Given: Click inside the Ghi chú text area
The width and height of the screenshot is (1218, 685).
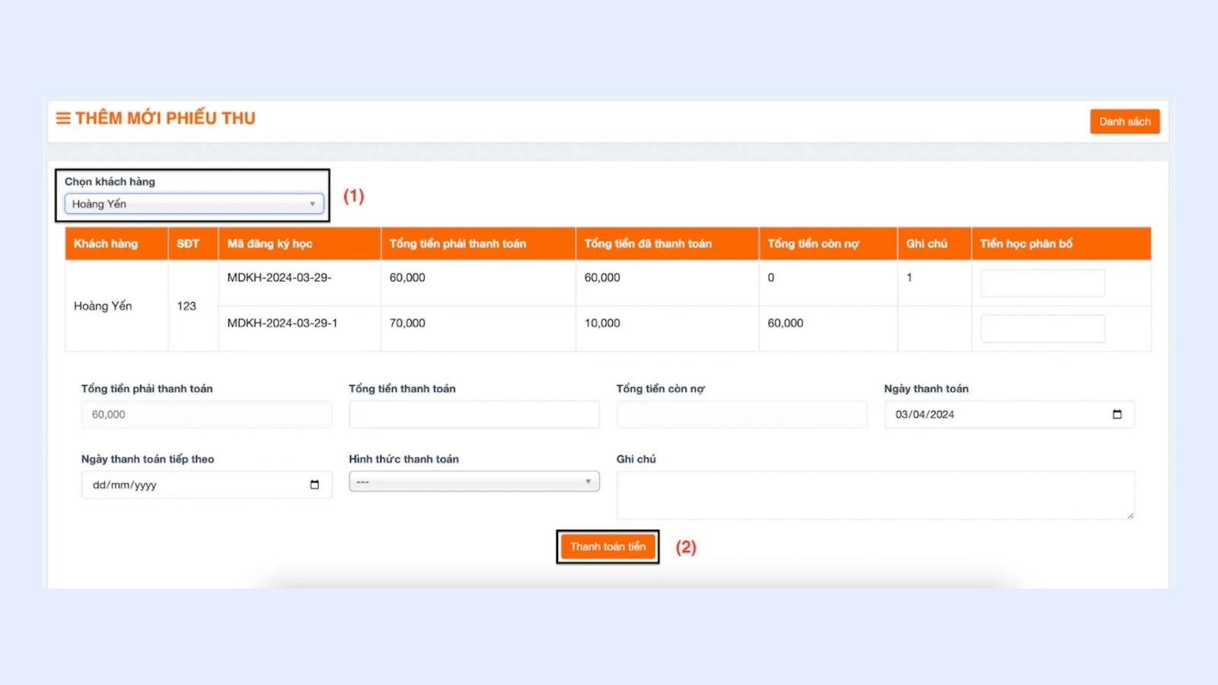Looking at the screenshot, I should (x=875, y=495).
